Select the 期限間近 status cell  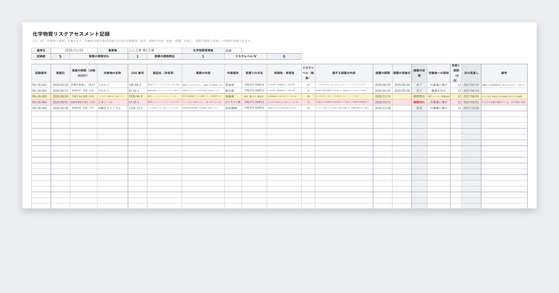419,96
